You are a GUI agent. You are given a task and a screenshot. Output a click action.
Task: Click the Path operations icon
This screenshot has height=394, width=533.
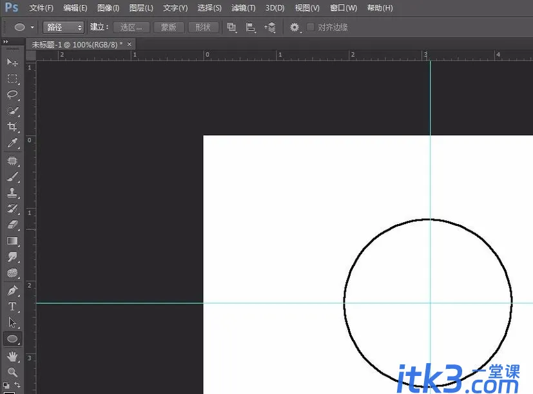click(231, 27)
